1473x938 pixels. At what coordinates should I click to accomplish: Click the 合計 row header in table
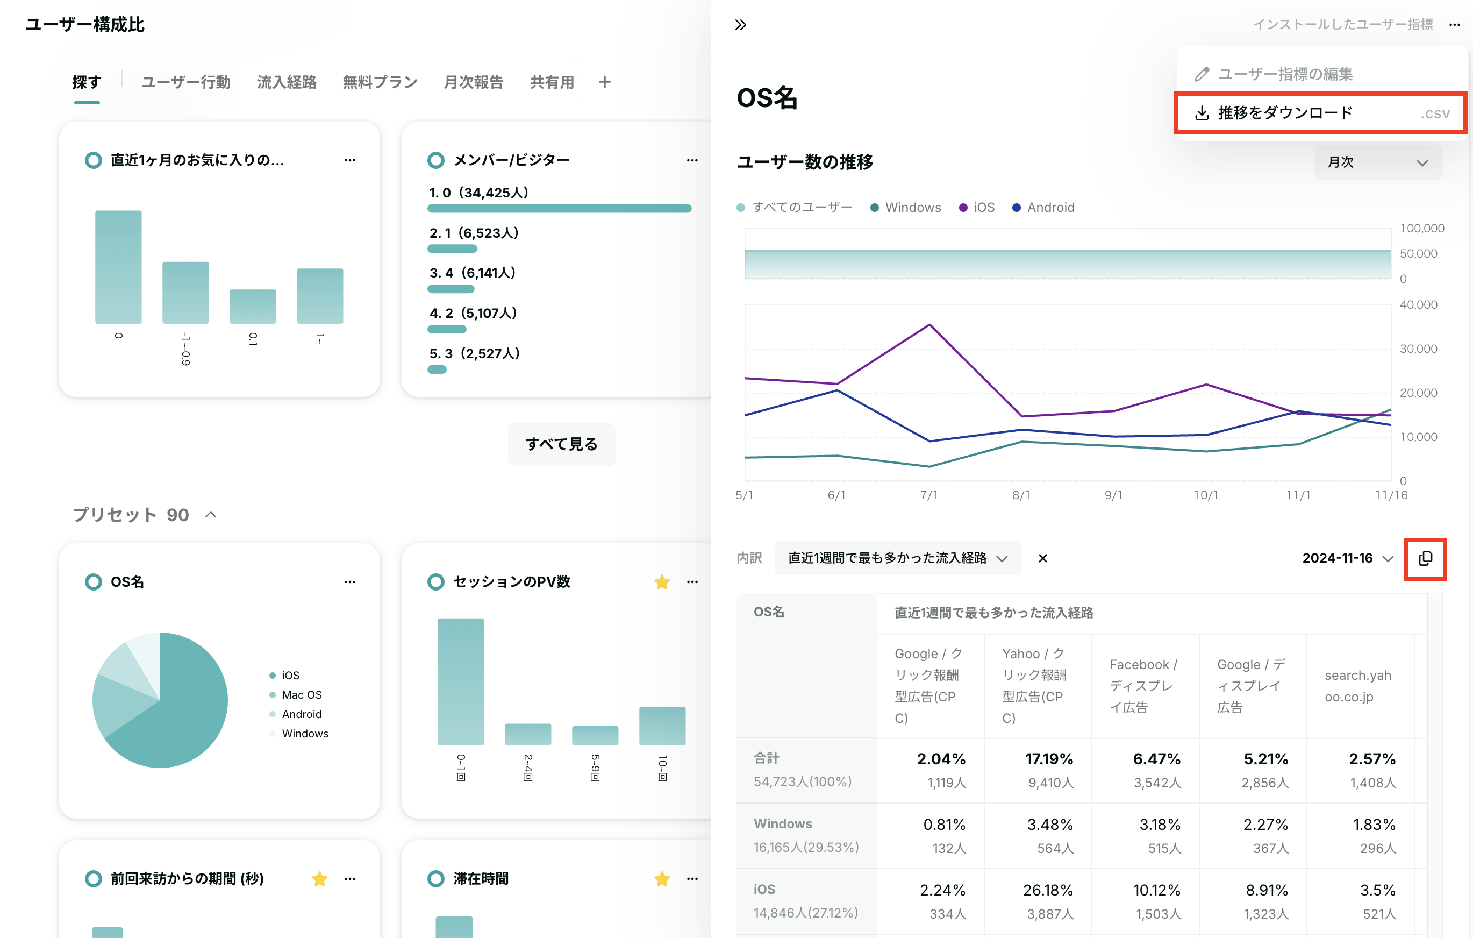(806, 770)
